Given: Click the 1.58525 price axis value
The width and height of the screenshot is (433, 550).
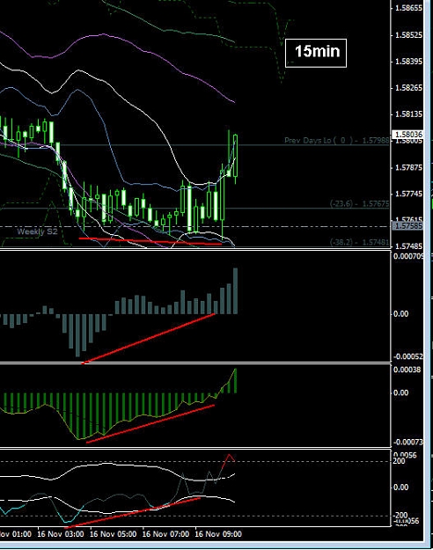Looking at the screenshot, I should [408, 35].
